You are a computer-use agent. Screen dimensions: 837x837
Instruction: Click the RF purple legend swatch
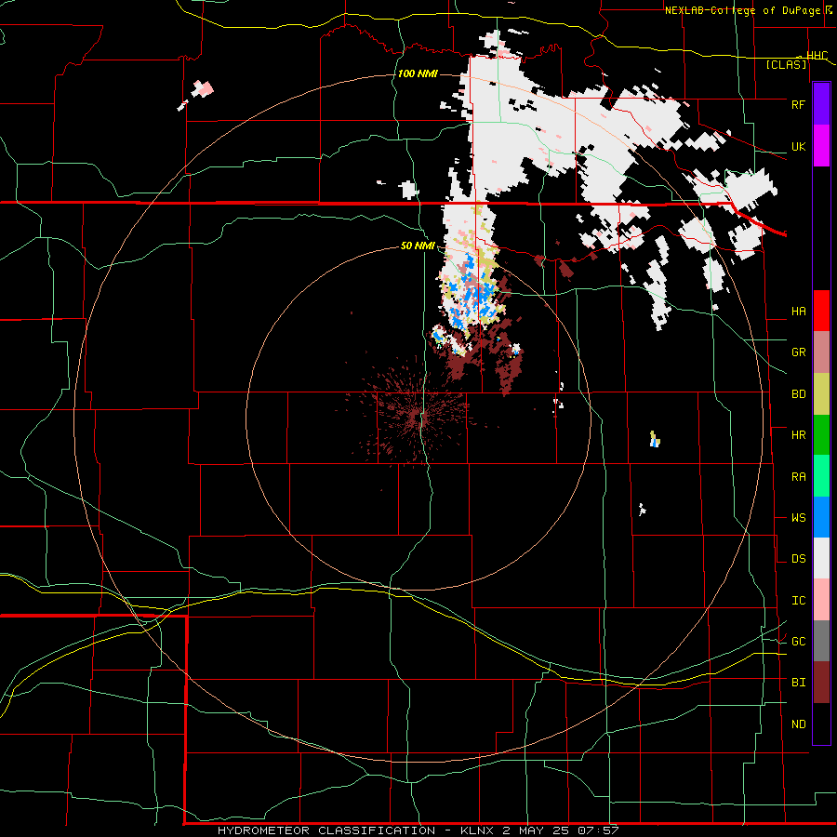coord(821,104)
